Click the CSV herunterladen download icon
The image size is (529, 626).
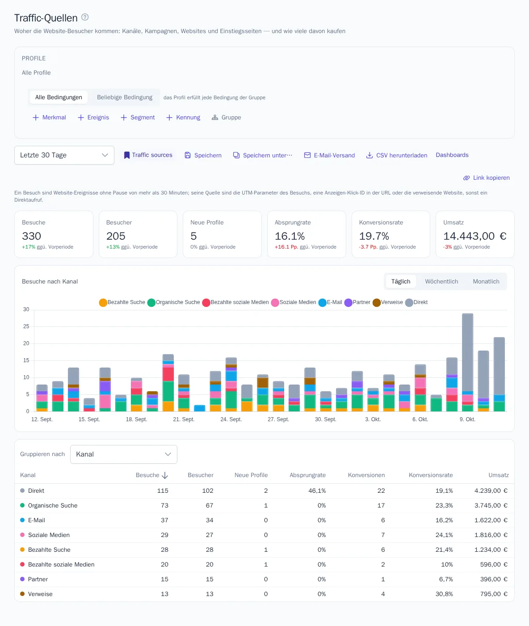pyautogui.click(x=369, y=155)
